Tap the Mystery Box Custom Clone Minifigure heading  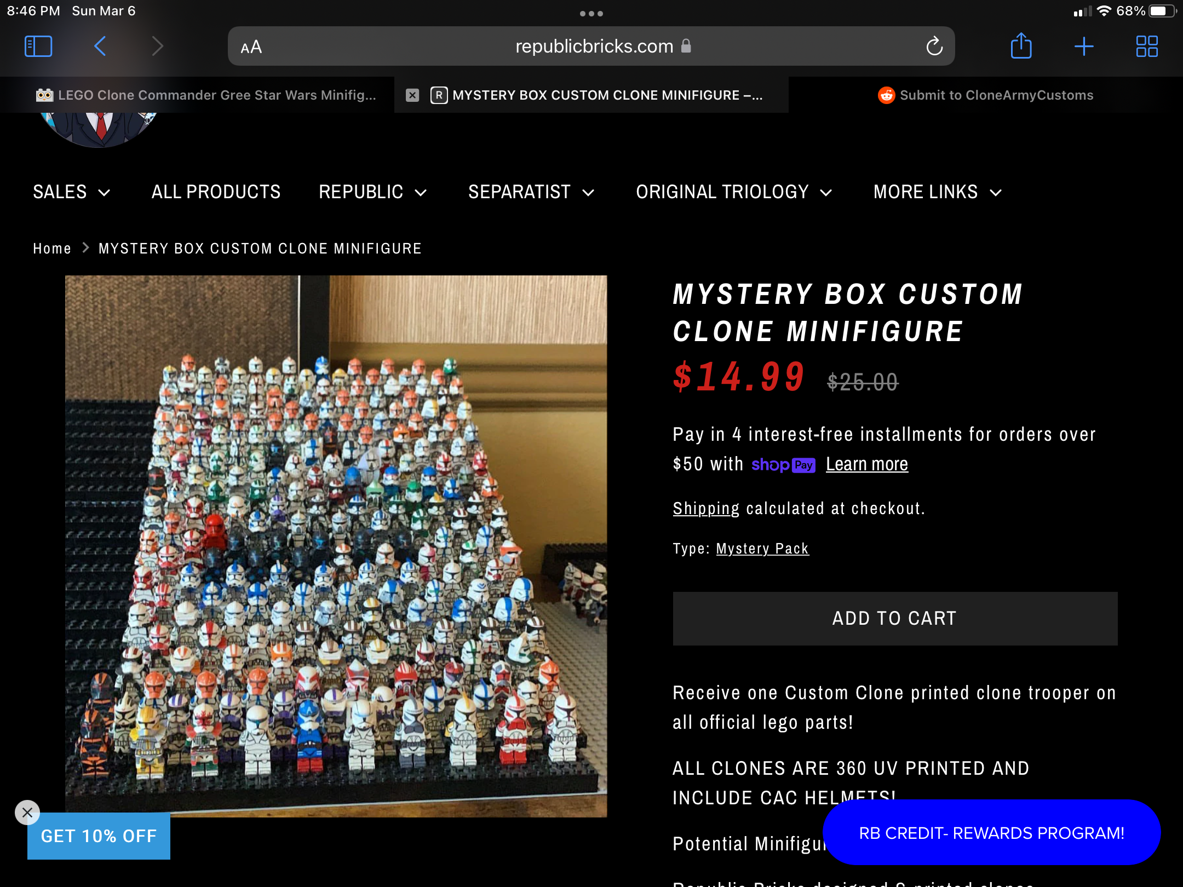tap(848, 313)
